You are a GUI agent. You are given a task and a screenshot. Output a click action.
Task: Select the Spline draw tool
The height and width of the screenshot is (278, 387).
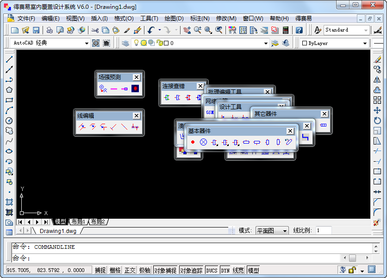(x=9, y=141)
